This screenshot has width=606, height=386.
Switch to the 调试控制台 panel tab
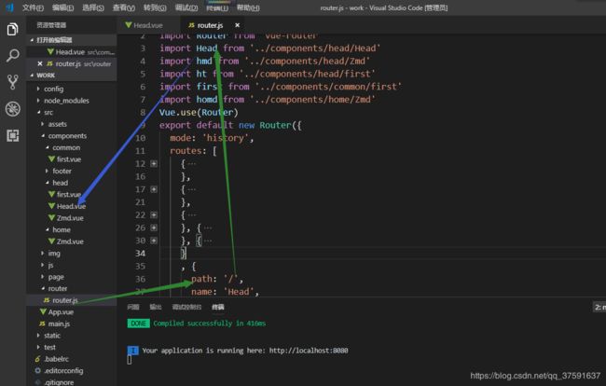(x=186, y=307)
